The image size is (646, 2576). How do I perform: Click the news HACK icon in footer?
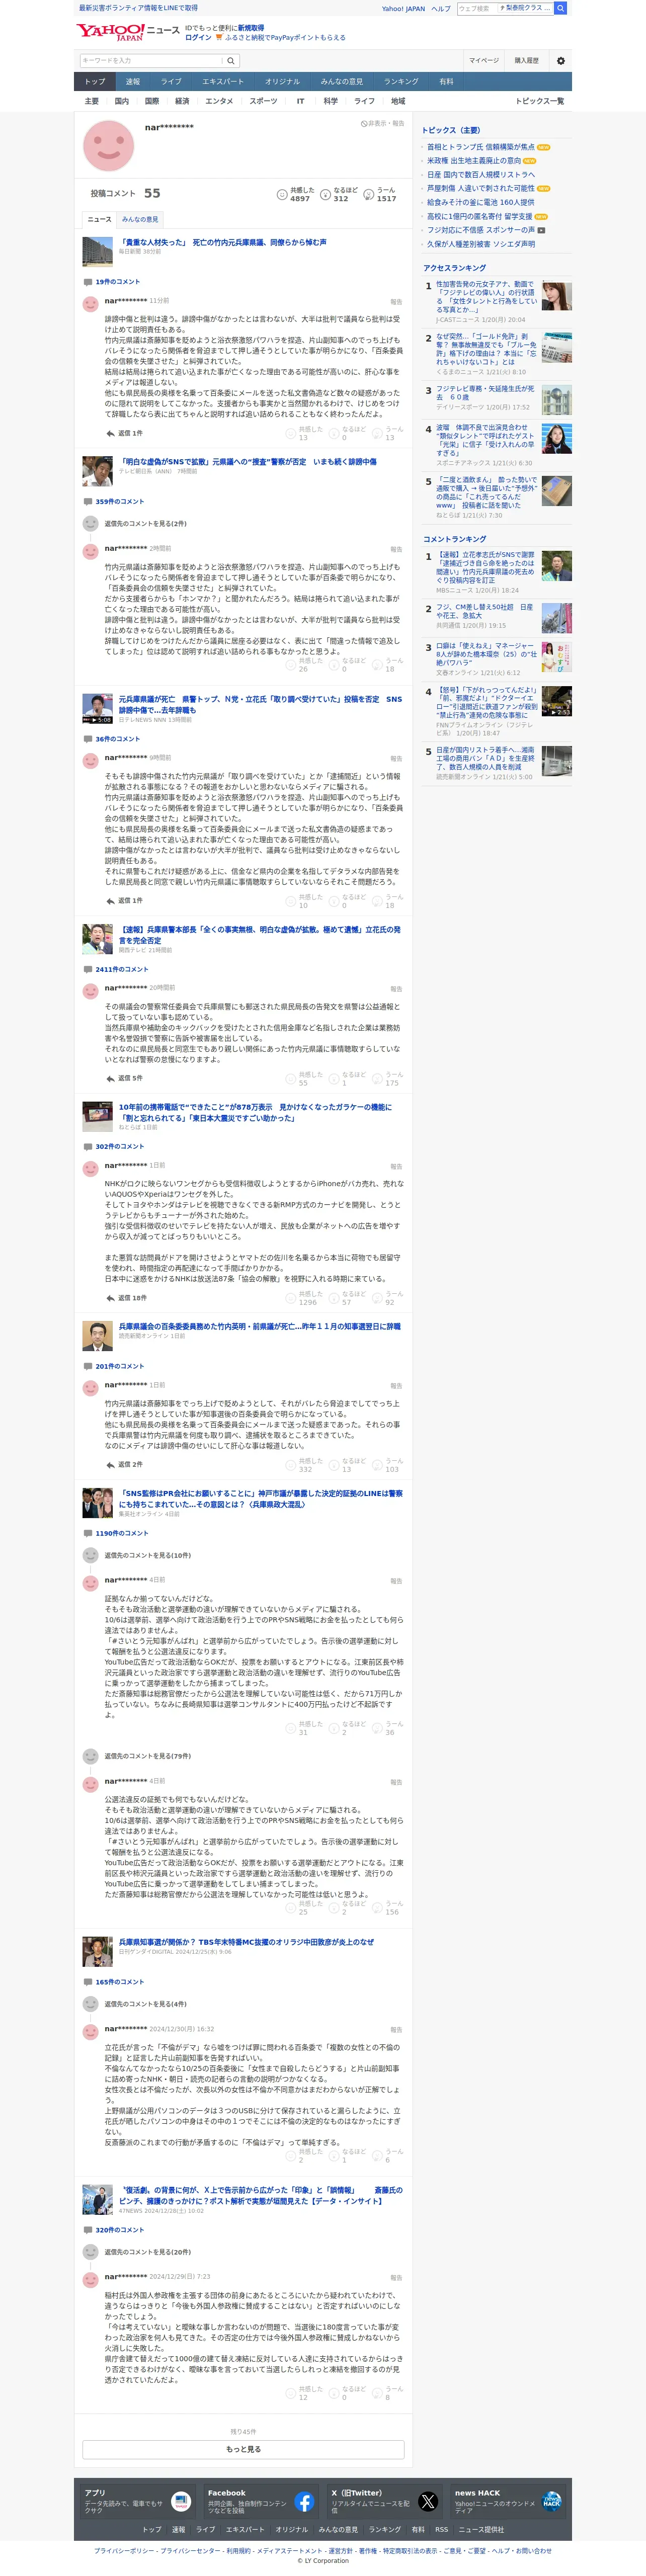[x=551, y=2502]
